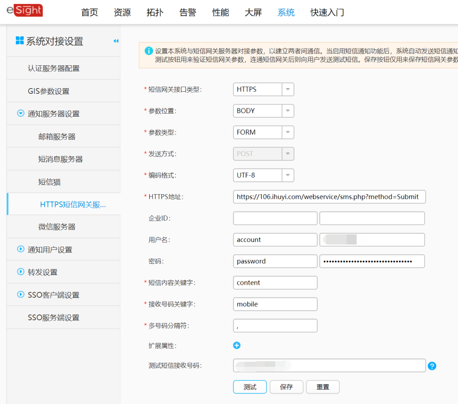Open the 短信网关接口类型 HTTPS dropdown
This screenshot has width=458, height=404.
(x=288, y=90)
